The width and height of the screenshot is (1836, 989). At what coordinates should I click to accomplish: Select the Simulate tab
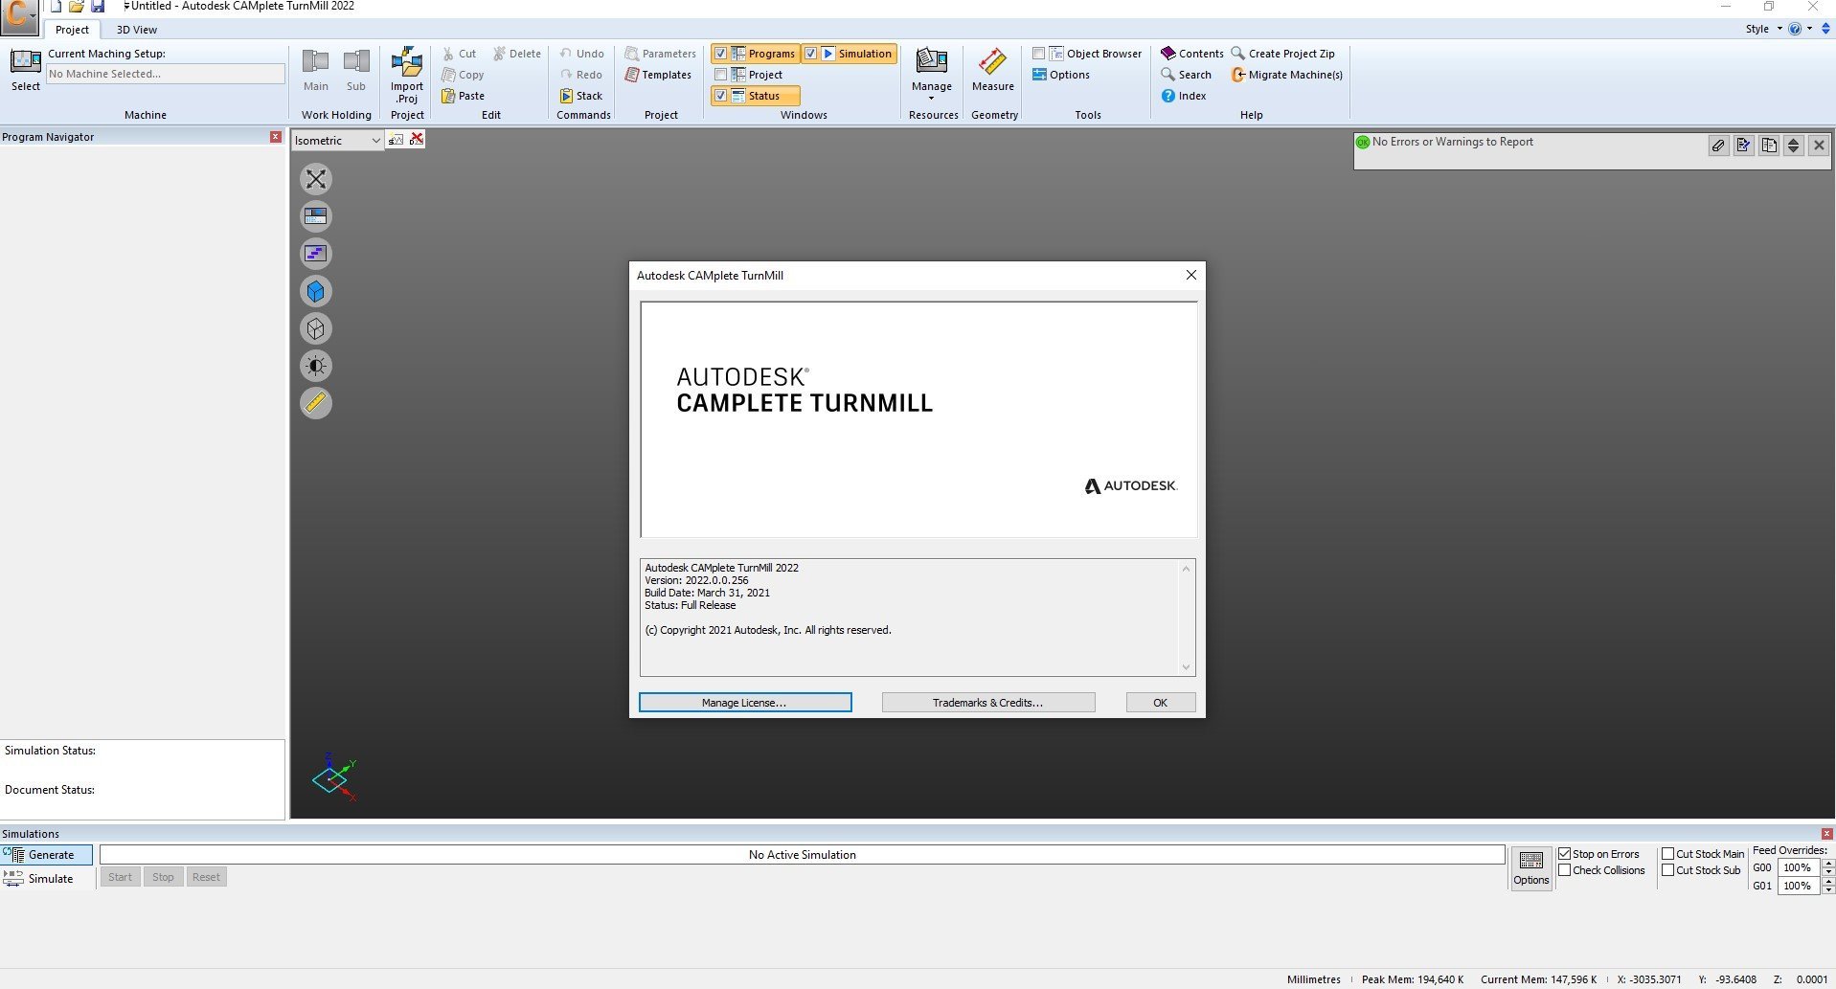(x=46, y=879)
